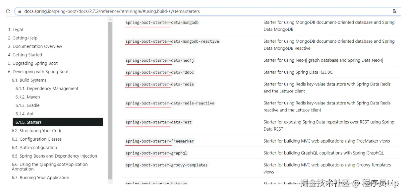Click the sidebar scrollbar up arrow
Viewport: 405px width, 194px height.
[110, 20]
